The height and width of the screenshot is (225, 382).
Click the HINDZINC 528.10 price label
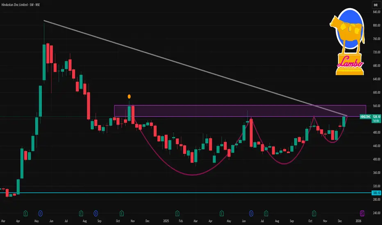370,117
